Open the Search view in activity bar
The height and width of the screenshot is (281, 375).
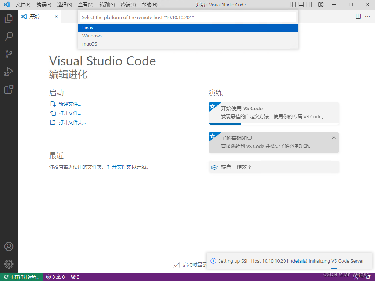(8, 36)
